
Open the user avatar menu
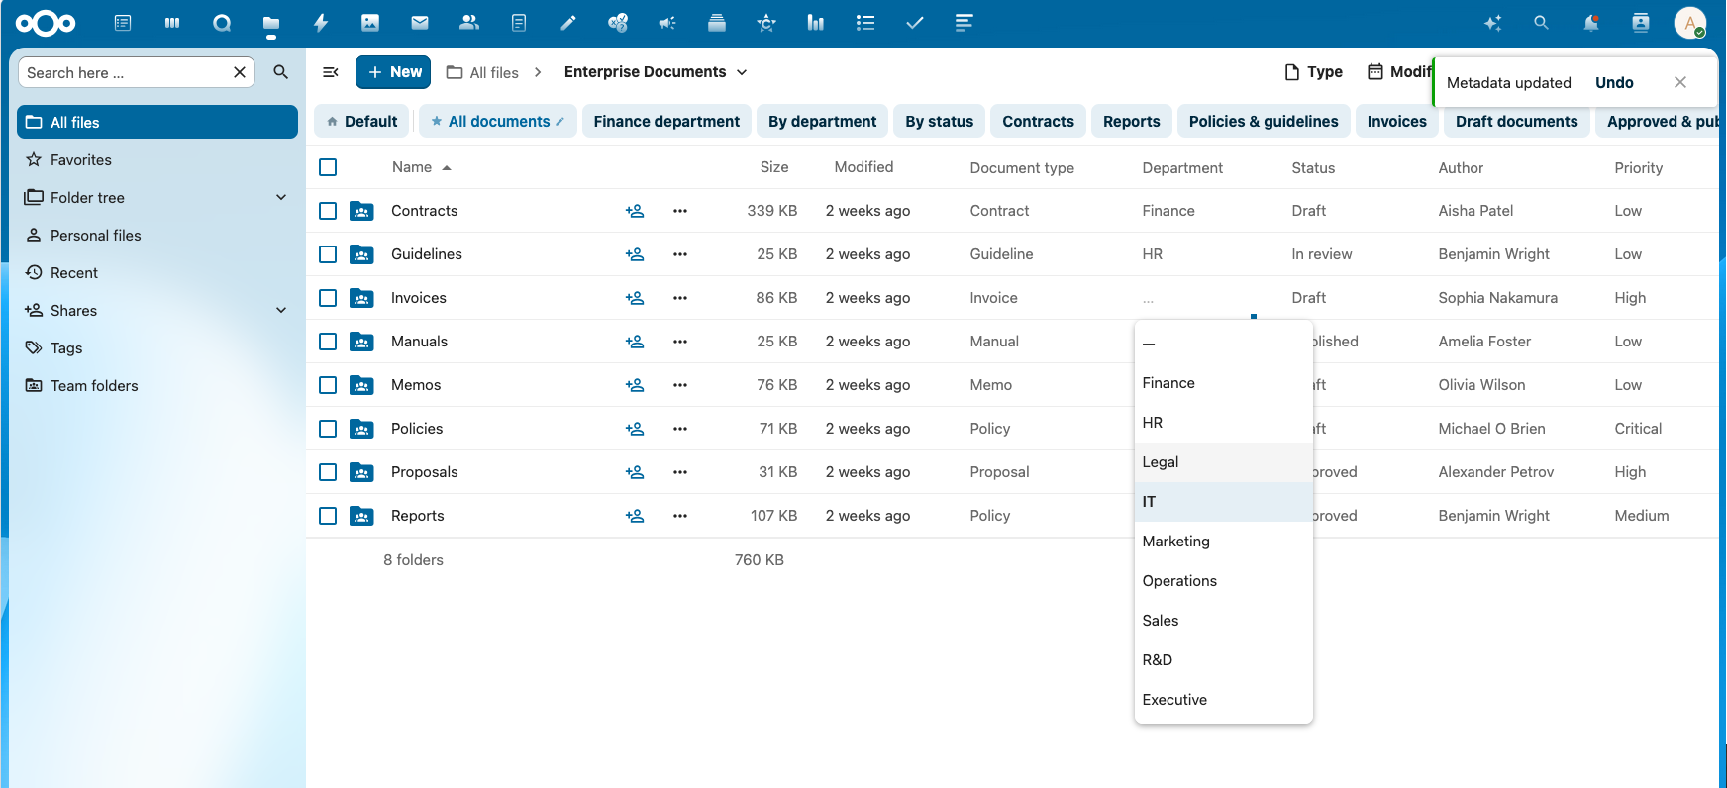1689,23
